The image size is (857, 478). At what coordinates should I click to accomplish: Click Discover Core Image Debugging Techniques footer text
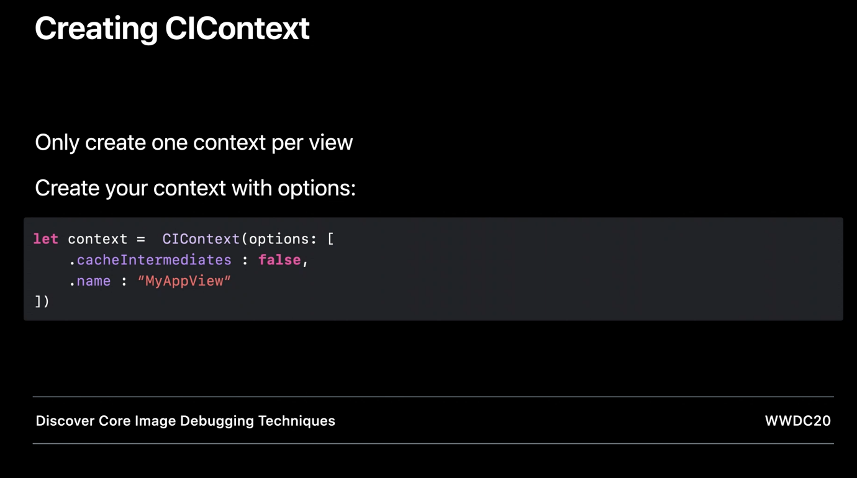[x=185, y=421]
